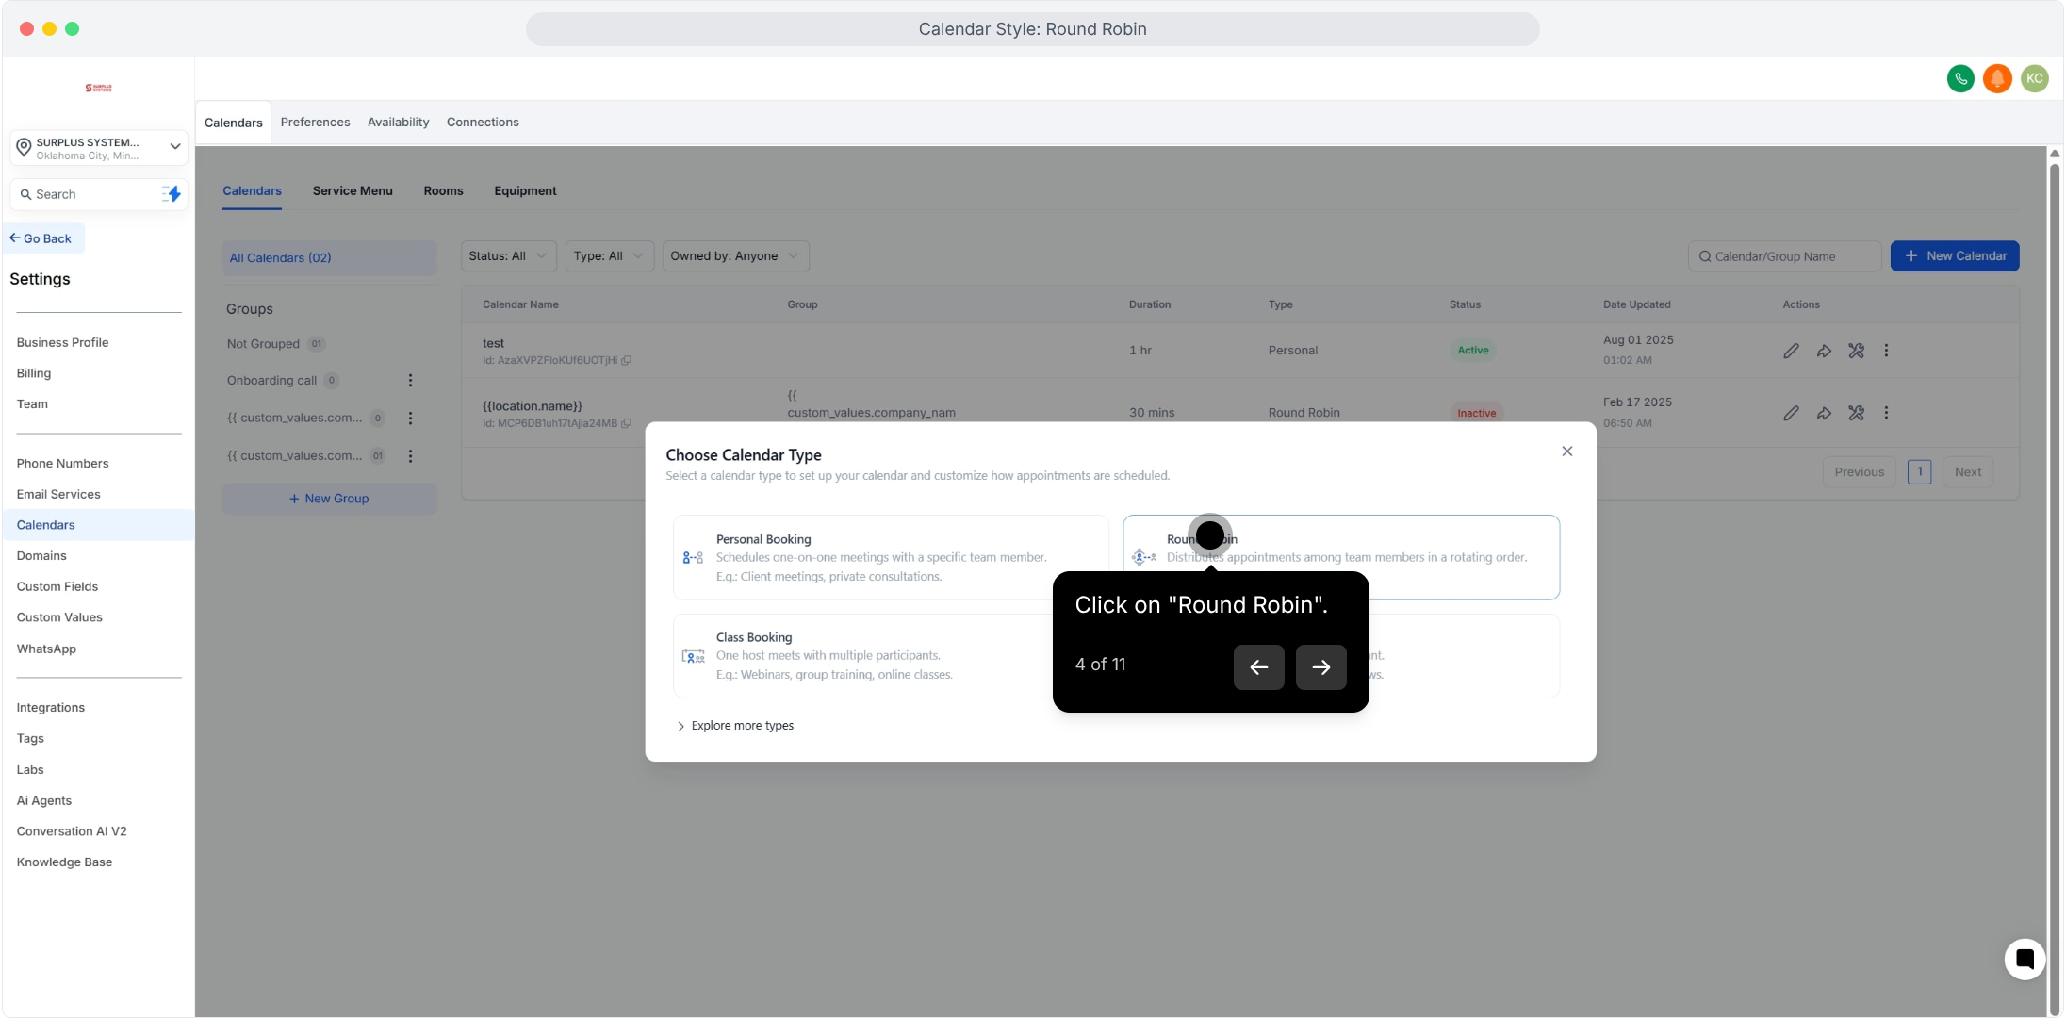
Task: Open the Status: All dropdown
Action: pos(508,256)
